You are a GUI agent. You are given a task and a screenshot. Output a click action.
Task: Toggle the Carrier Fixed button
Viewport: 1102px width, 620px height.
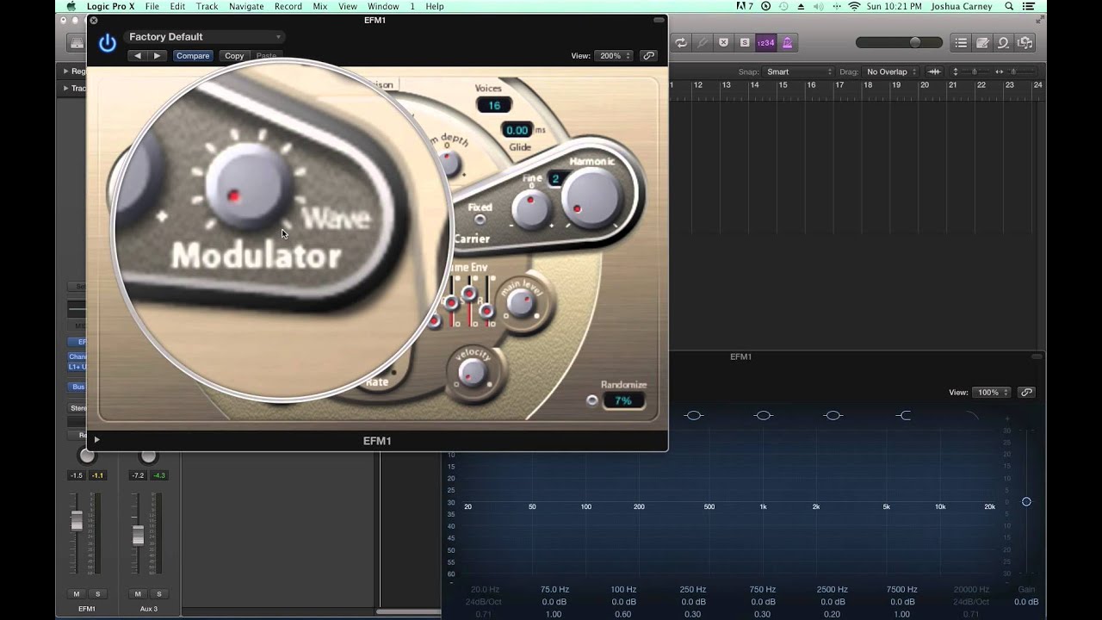480,220
